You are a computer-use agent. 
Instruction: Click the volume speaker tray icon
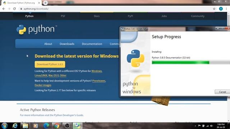tap(212, 126)
